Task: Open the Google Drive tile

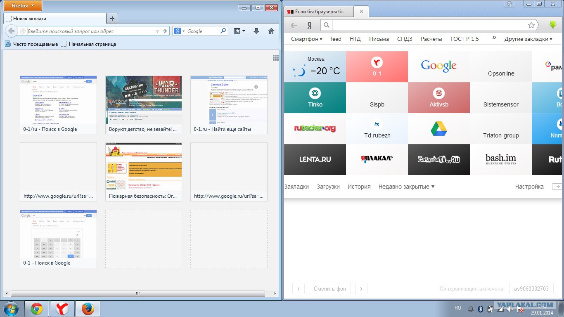Action: pos(439,129)
